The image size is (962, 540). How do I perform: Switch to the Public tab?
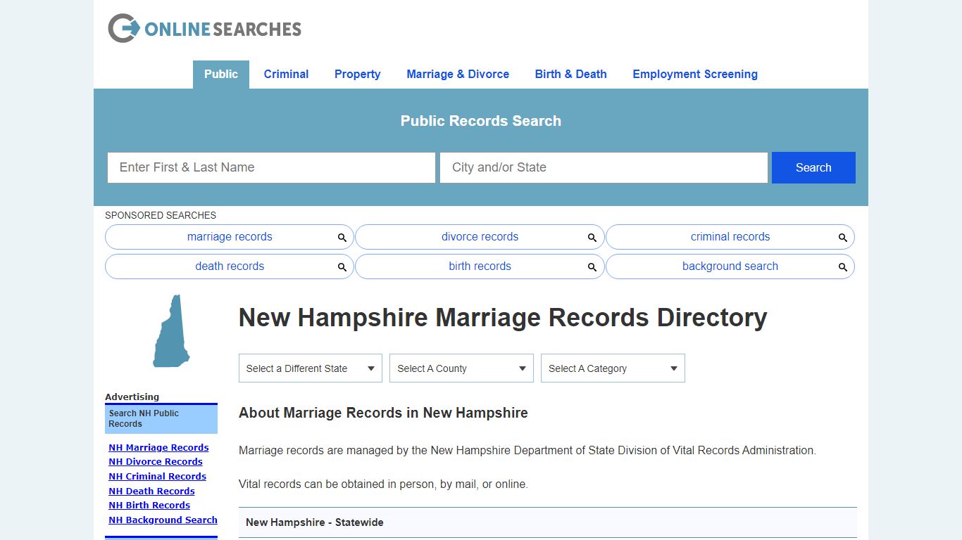(221, 75)
